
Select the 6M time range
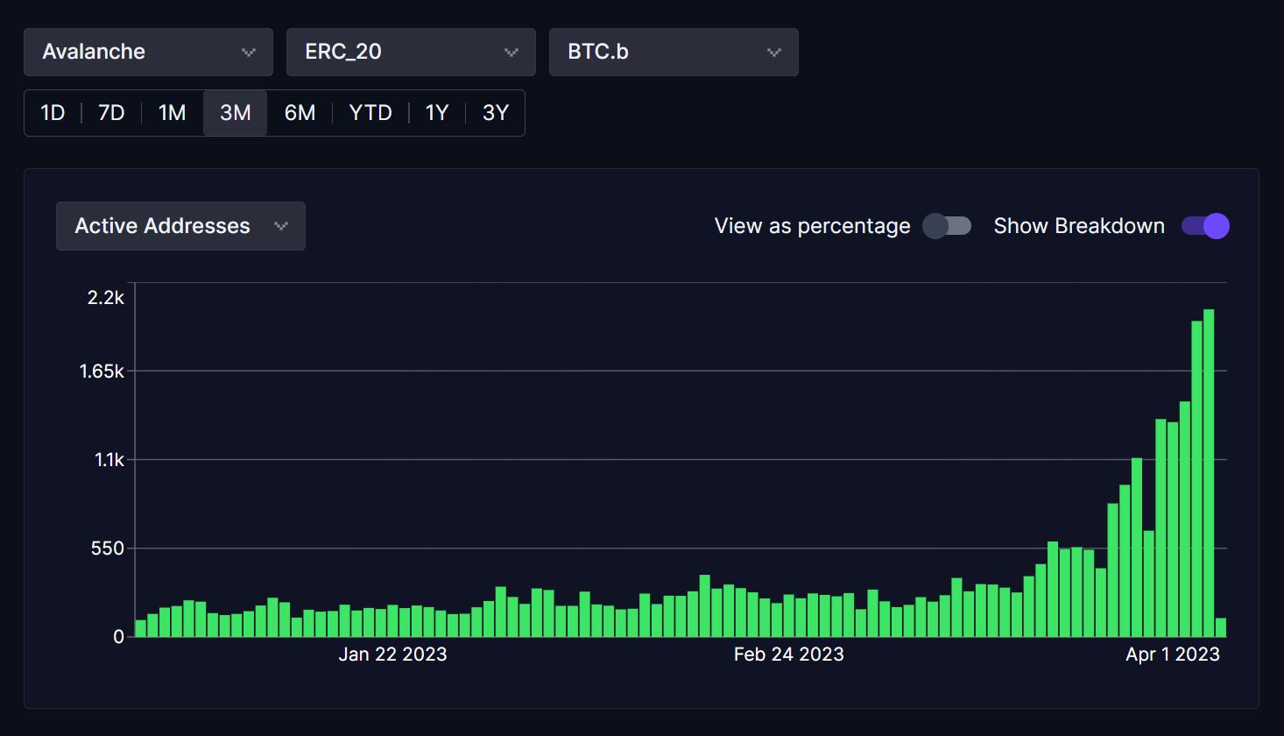coord(300,113)
